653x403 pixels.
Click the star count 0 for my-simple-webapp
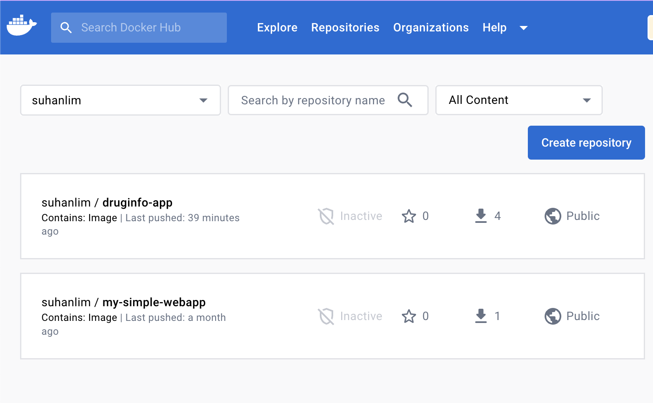(x=425, y=316)
